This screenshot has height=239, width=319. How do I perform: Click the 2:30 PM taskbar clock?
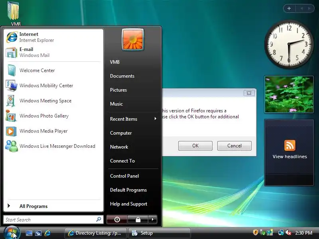(x=303, y=233)
